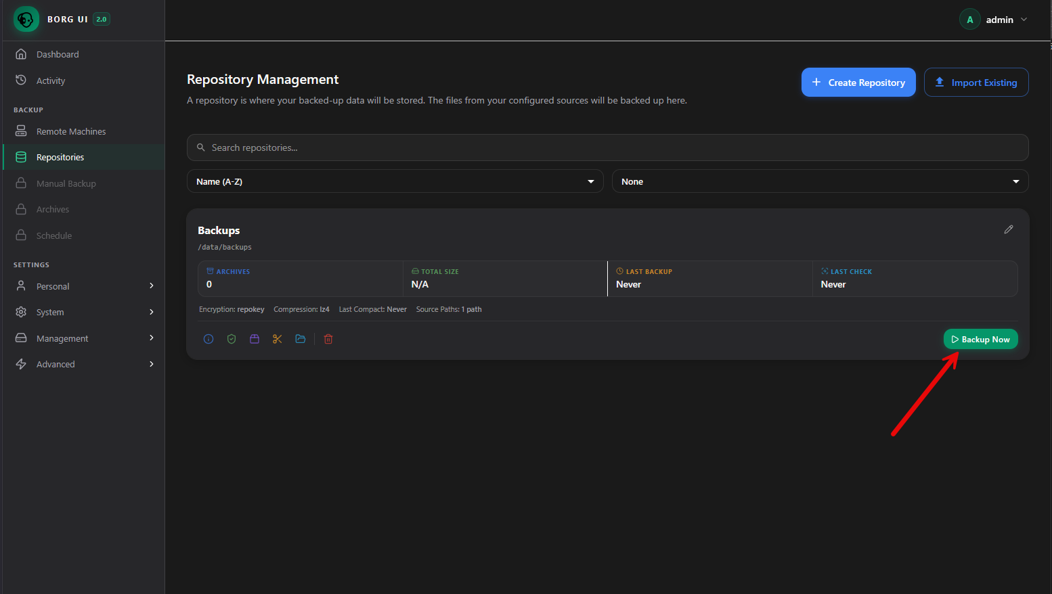The image size is (1052, 594).
Task: Open the admin account dropdown
Action: 994,19
